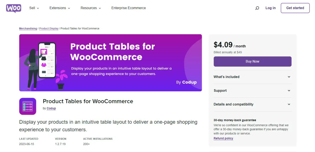Click the Product Tables banner image
The height and width of the screenshot is (152, 315).
(110, 63)
